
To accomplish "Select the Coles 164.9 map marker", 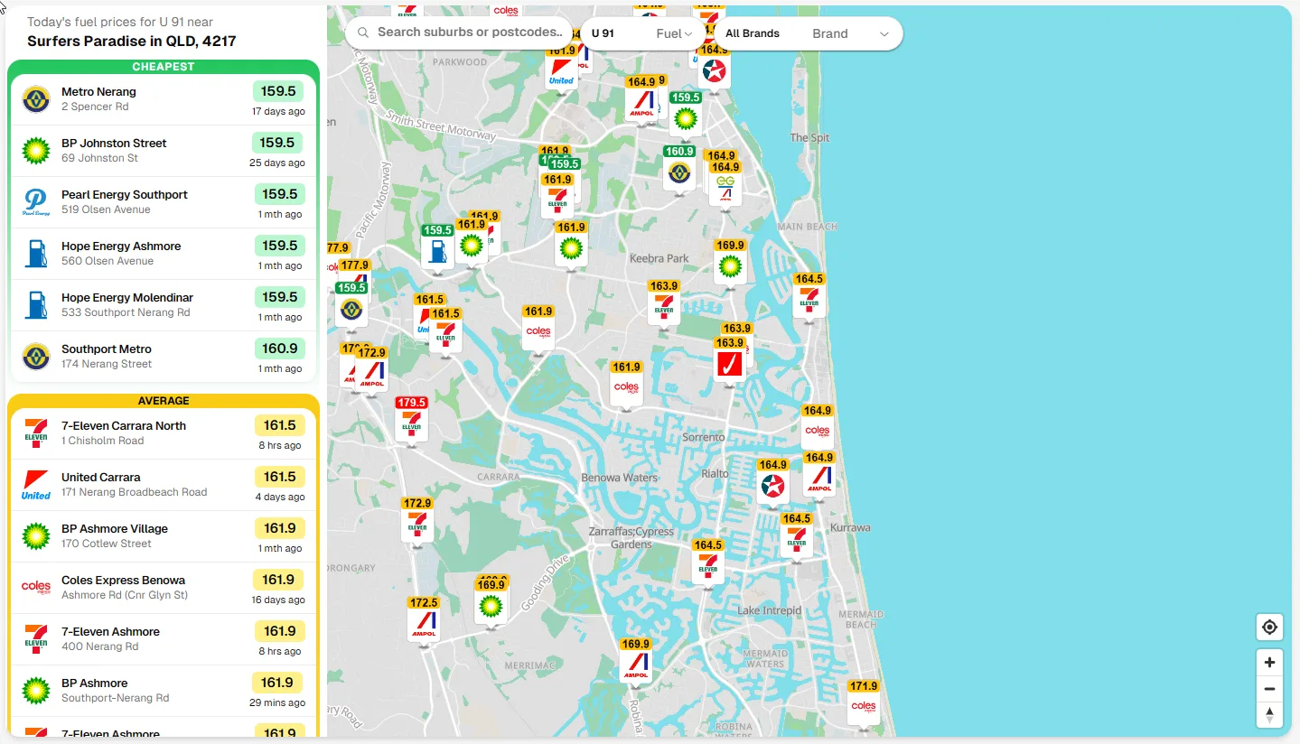I will (x=817, y=428).
